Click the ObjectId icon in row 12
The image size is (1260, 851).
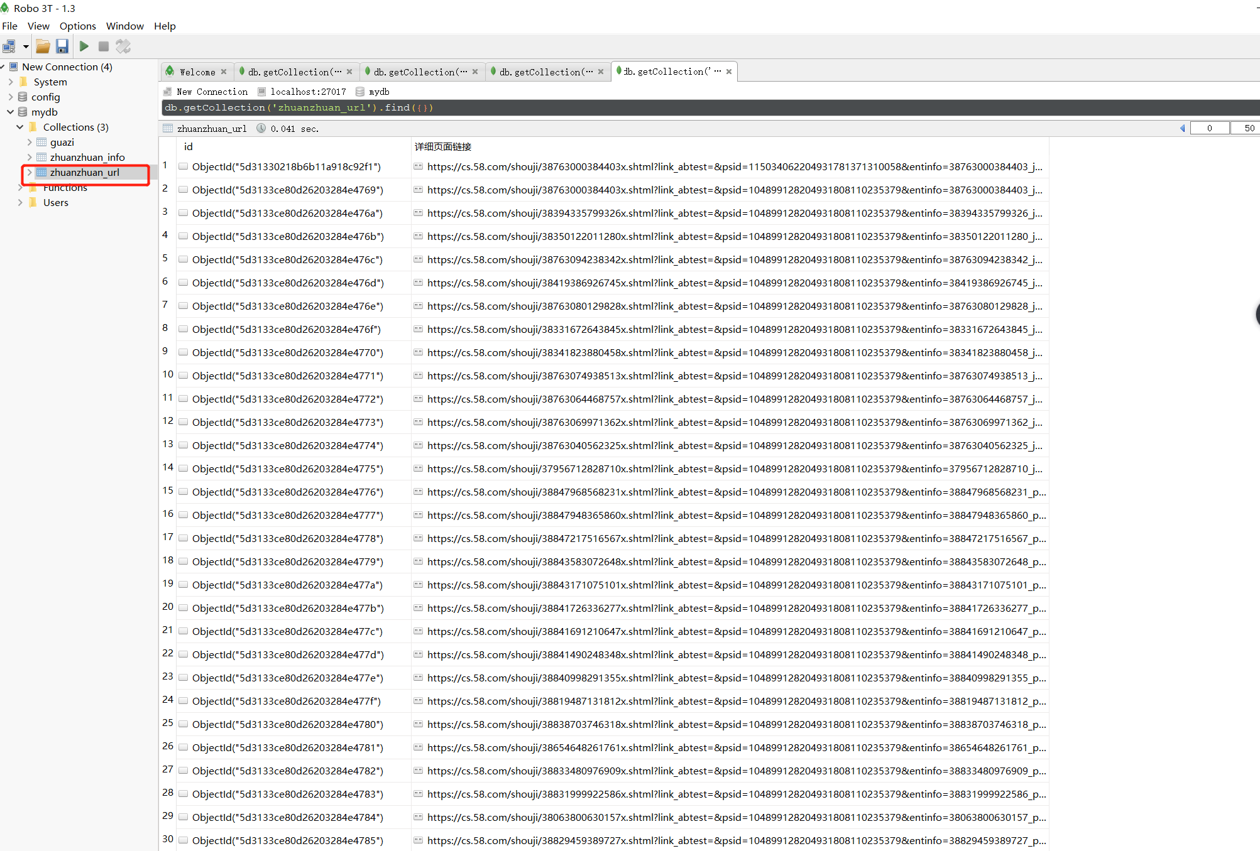(184, 422)
